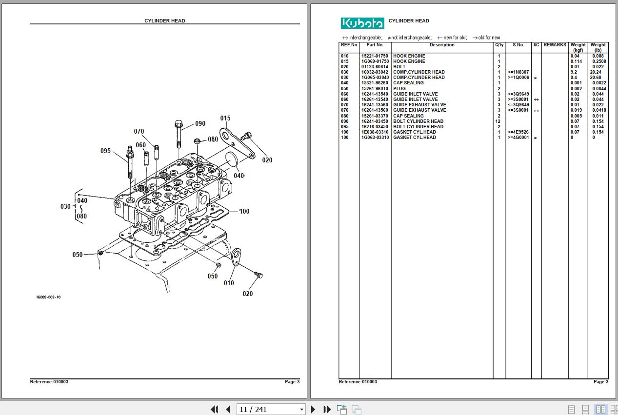This screenshot has width=618, height=415.
Task: Click part number 15221-01750
Action: coord(375,56)
